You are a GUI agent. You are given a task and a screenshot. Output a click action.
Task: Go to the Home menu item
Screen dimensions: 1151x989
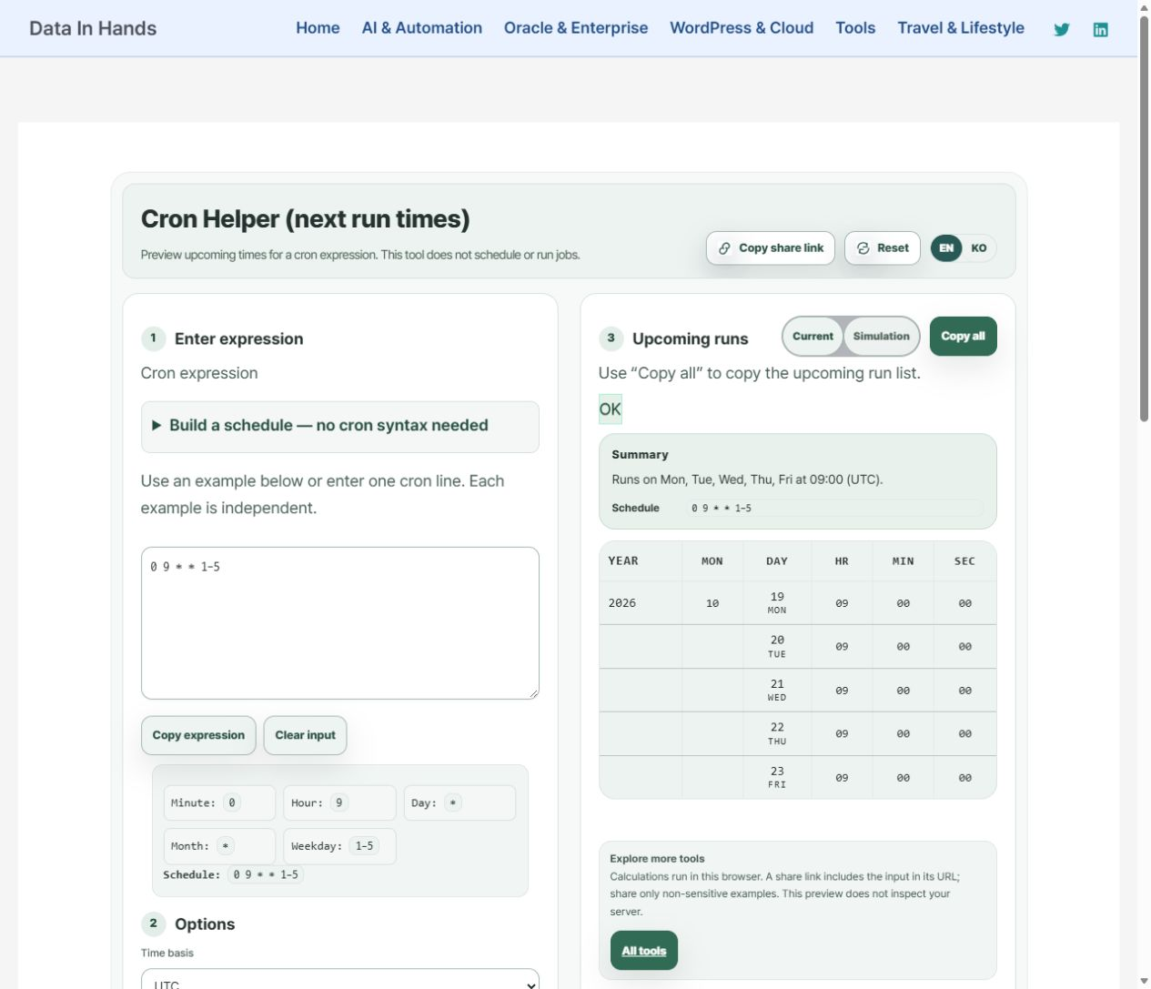click(x=318, y=28)
